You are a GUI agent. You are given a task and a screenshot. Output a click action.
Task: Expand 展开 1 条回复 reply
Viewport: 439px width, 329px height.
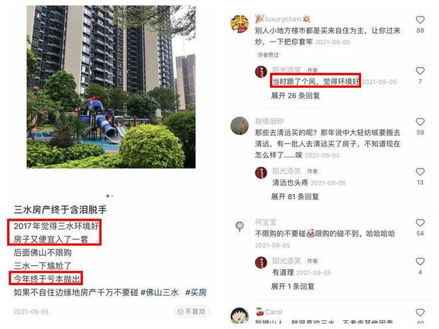tap(293, 286)
